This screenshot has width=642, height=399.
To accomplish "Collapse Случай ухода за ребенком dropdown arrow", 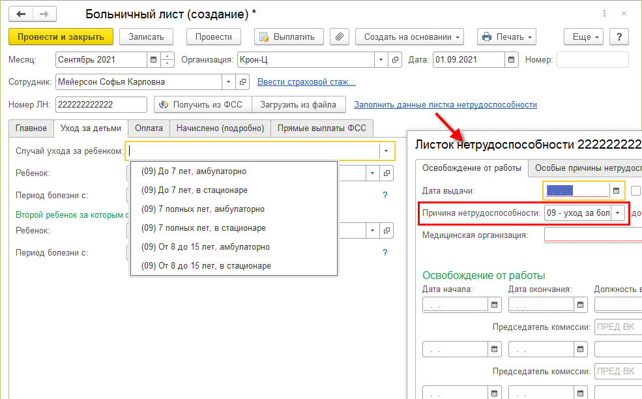I will [x=386, y=151].
